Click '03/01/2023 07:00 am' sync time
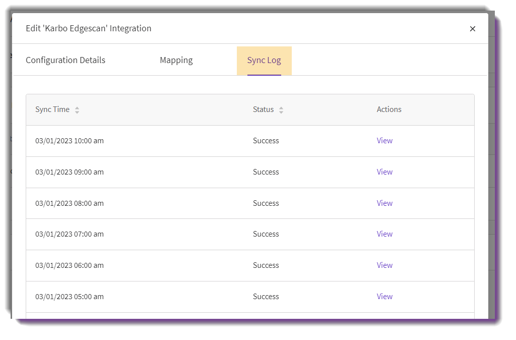This screenshot has height=340, width=516. [70, 234]
